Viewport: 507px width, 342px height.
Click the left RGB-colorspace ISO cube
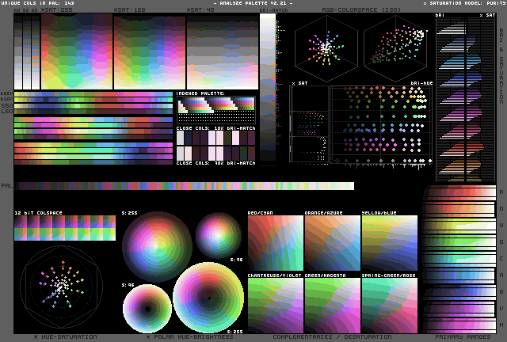(323, 49)
